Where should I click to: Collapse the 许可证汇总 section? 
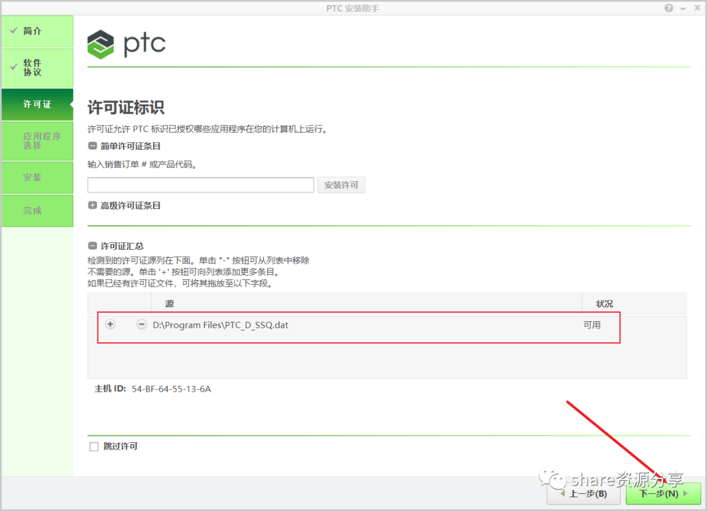coord(92,246)
